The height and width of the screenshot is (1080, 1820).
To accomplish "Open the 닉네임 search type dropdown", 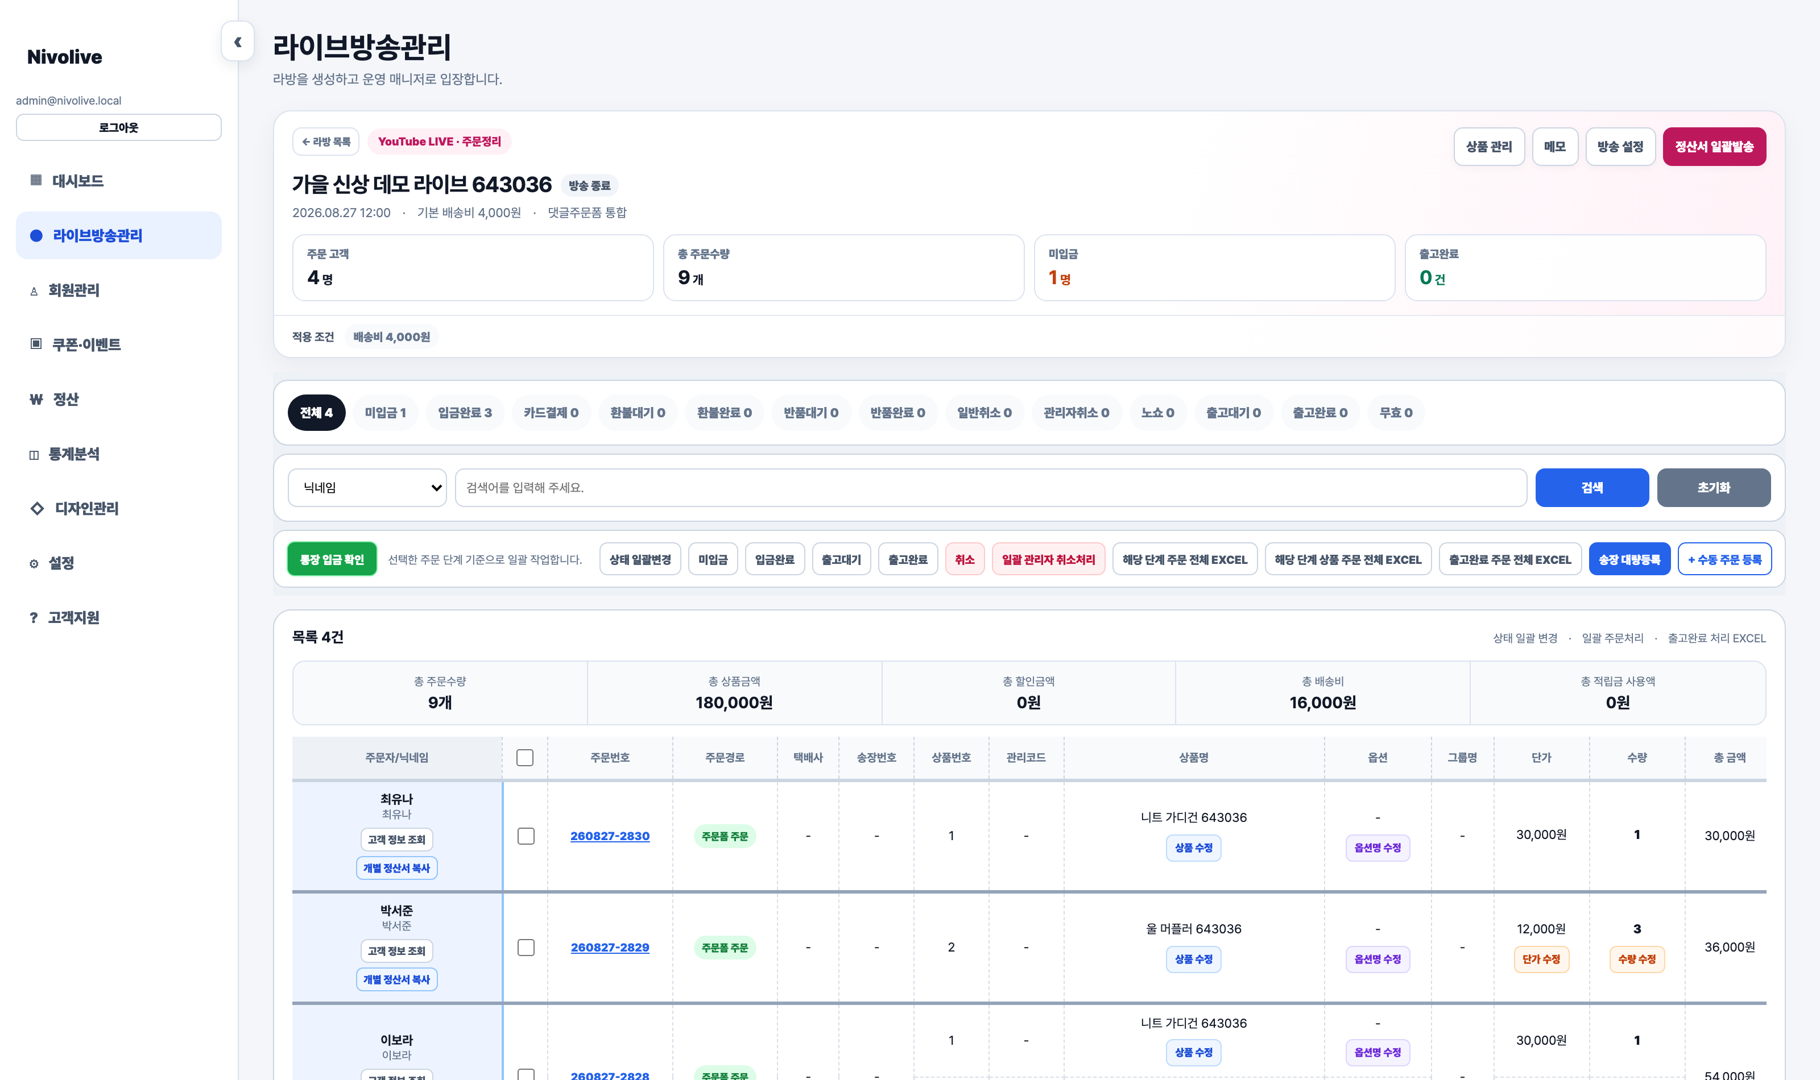I will click(367, 488).
